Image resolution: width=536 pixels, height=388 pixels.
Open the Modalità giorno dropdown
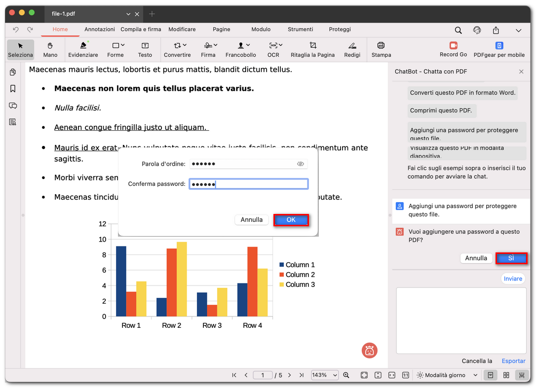click(x=447, y=375)
